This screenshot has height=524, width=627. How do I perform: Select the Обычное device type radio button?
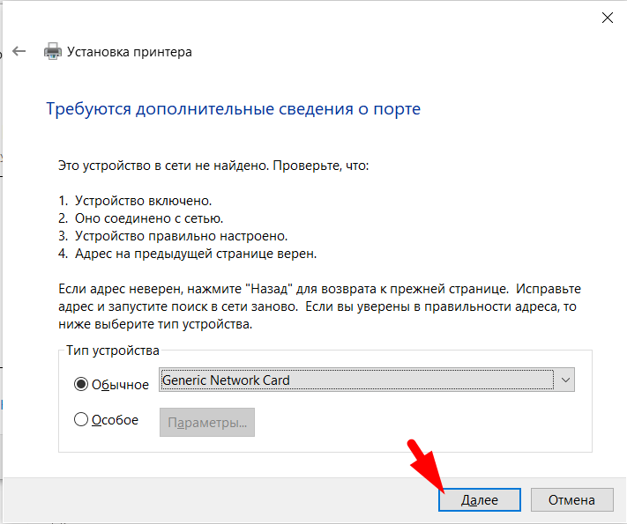82,384
